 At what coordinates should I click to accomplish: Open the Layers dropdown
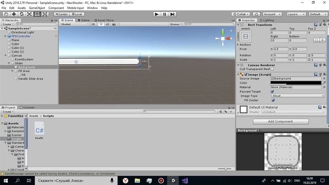[296, 14]
